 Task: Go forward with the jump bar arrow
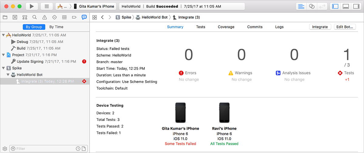click(110, 17)
